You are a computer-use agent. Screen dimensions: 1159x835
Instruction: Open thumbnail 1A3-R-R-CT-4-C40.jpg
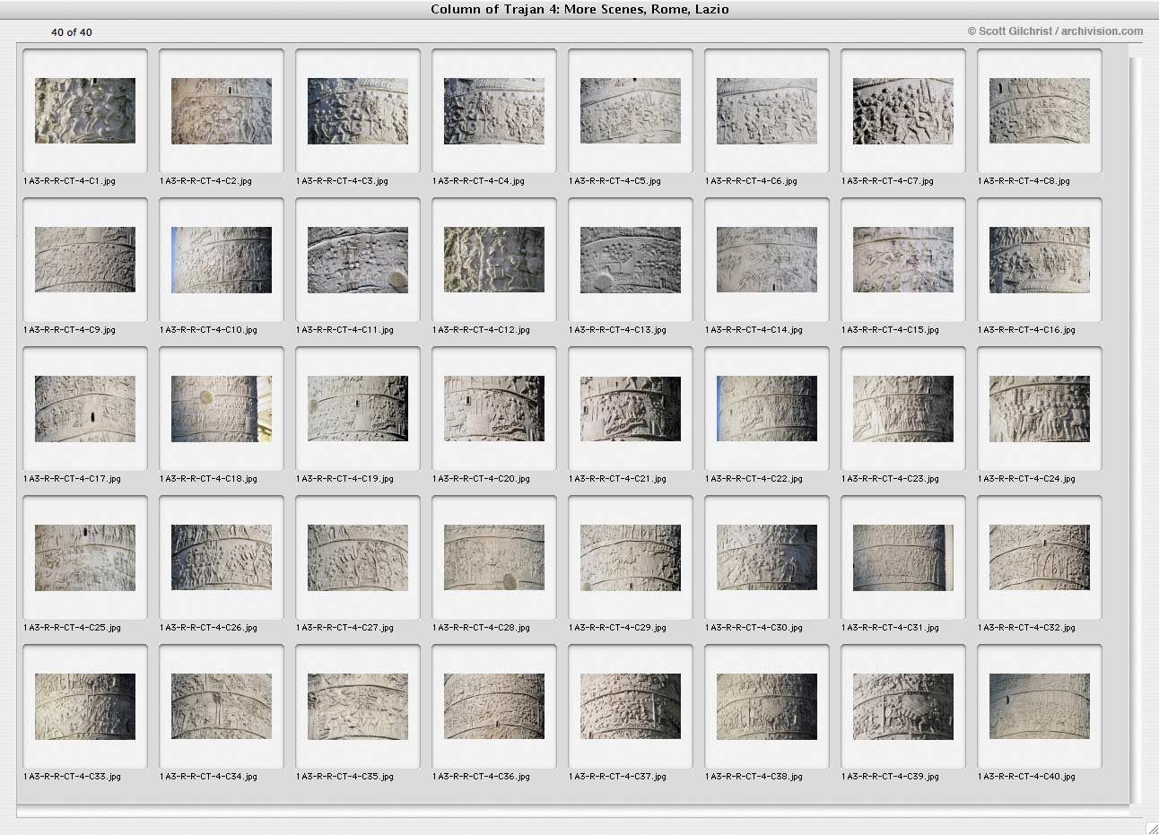pos(1040,706)
